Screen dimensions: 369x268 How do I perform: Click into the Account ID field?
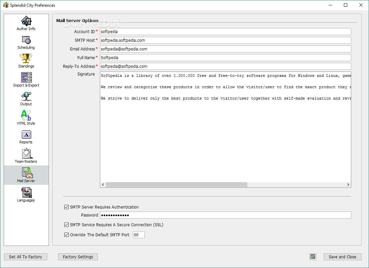tap(226, 32)
